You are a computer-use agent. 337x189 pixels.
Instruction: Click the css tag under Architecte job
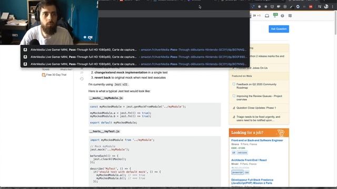(247, 172)
